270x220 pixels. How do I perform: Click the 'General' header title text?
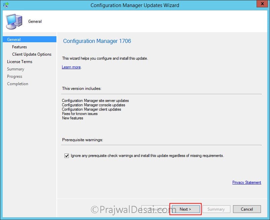[x=35, y=21]
